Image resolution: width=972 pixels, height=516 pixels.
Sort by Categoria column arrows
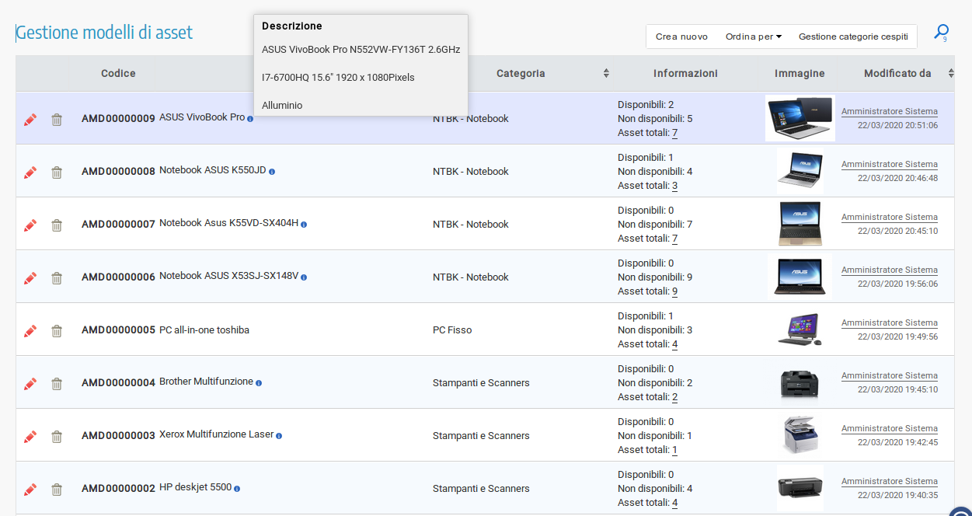coord(606,74)
